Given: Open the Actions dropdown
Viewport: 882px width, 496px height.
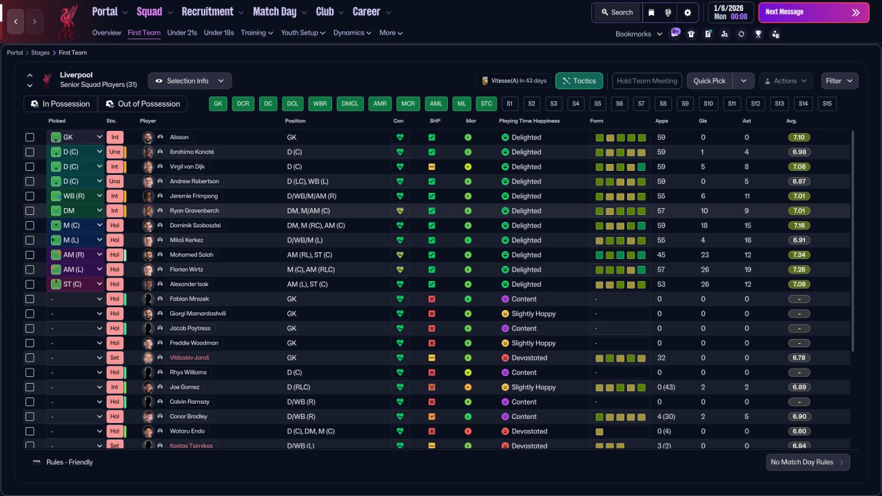Looking at the screenshot, I should (786, 81).
